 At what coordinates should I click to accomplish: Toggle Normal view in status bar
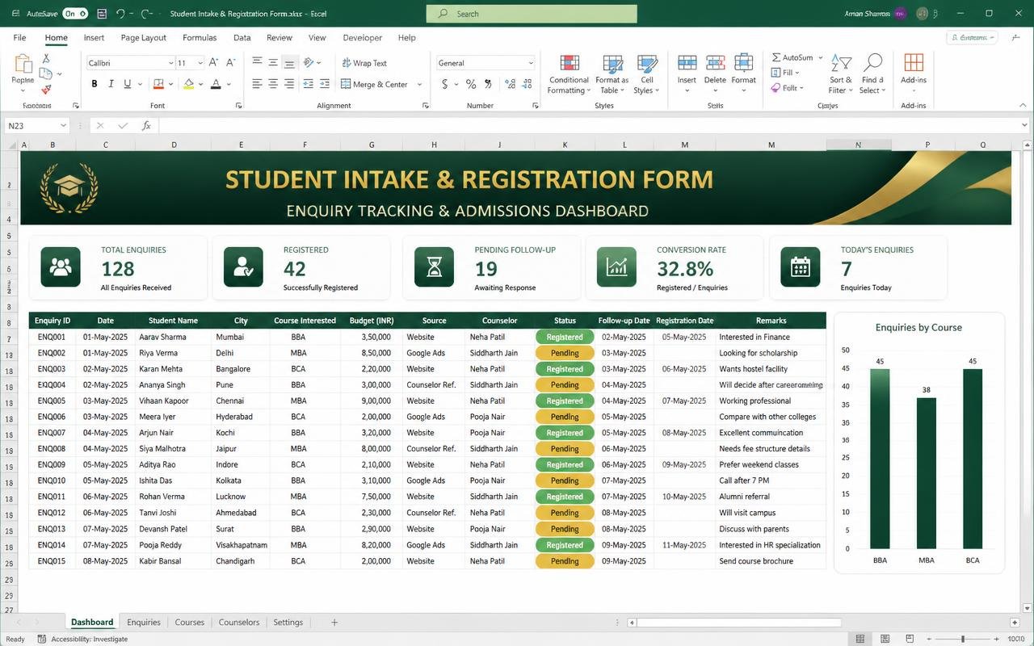pos(860,639)
